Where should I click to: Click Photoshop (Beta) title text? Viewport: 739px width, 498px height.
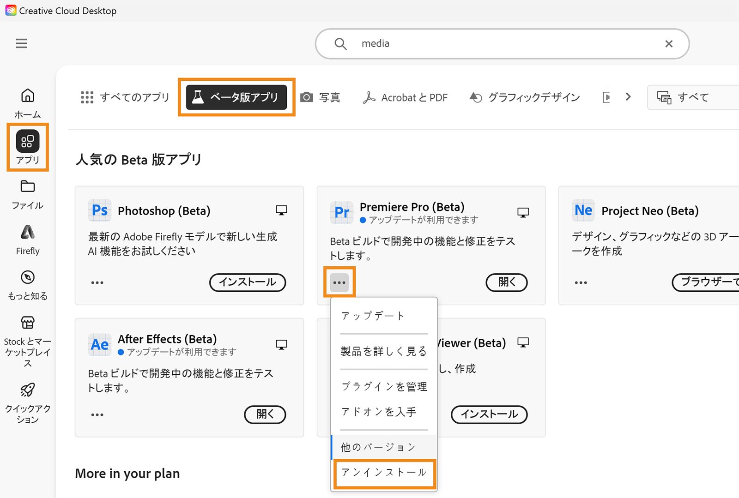click(164, 211)
